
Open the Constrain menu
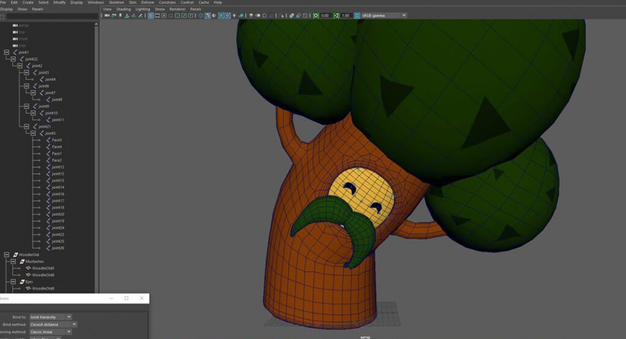167,2
